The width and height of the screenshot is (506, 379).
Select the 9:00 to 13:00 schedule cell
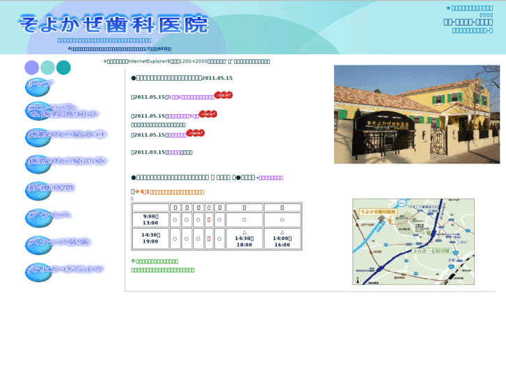(150, 220)
